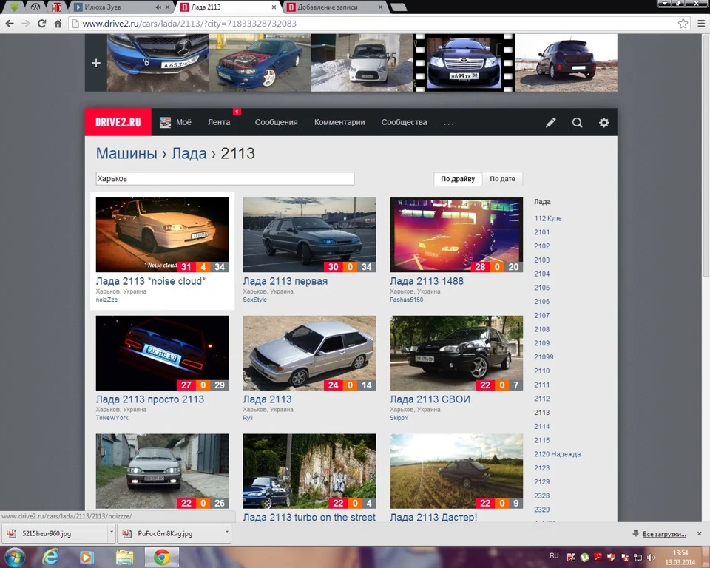Bookmark page with the star icon

coord(683,24)
